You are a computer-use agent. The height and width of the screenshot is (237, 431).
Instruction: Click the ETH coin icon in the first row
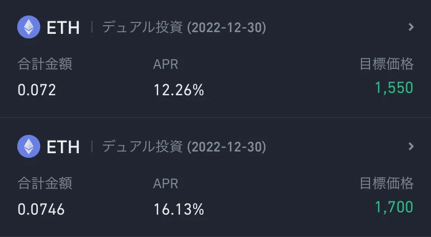click(x=29, y=27)
